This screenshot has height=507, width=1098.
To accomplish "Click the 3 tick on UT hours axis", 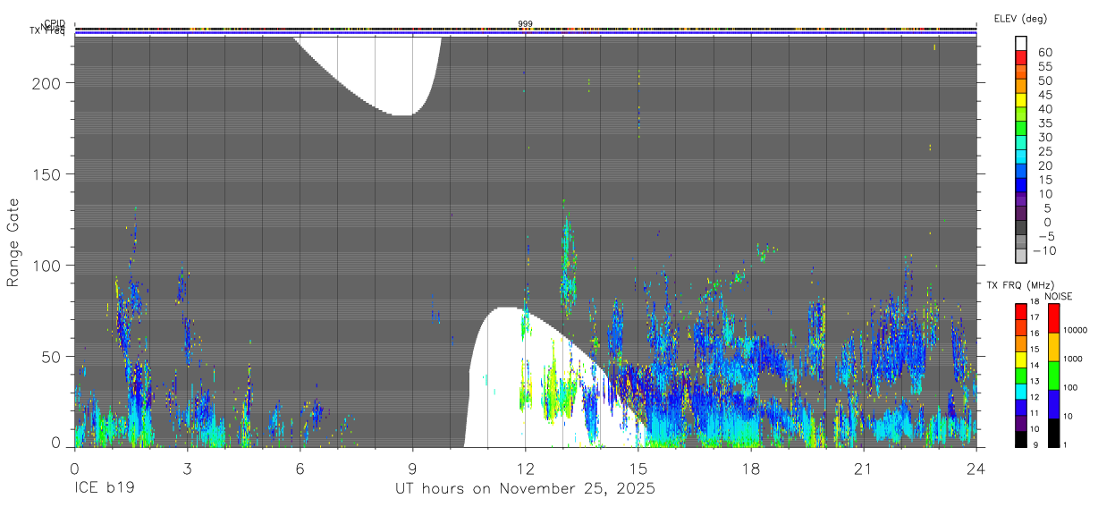I will click(x=187, y=468).
